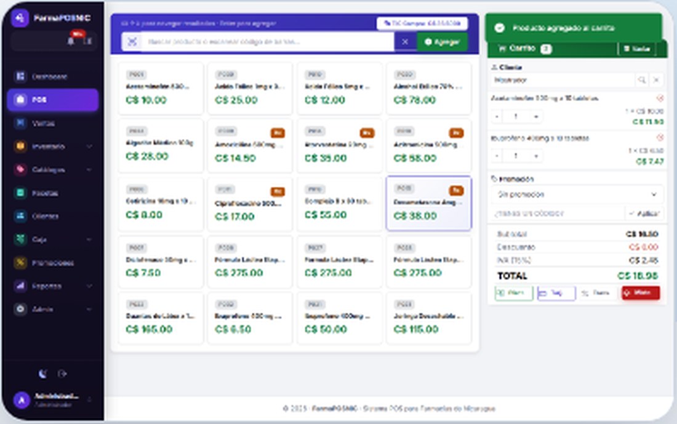
Task: Click the coupon code input field
Action: click(x=558, y=214)
